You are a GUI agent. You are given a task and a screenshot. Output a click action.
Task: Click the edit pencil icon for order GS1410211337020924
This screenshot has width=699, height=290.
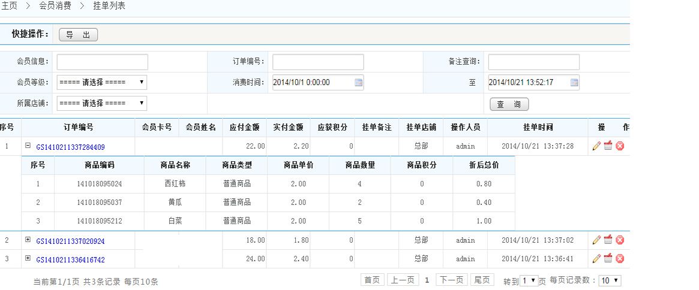pyautogui.click(x=596, y=240)
